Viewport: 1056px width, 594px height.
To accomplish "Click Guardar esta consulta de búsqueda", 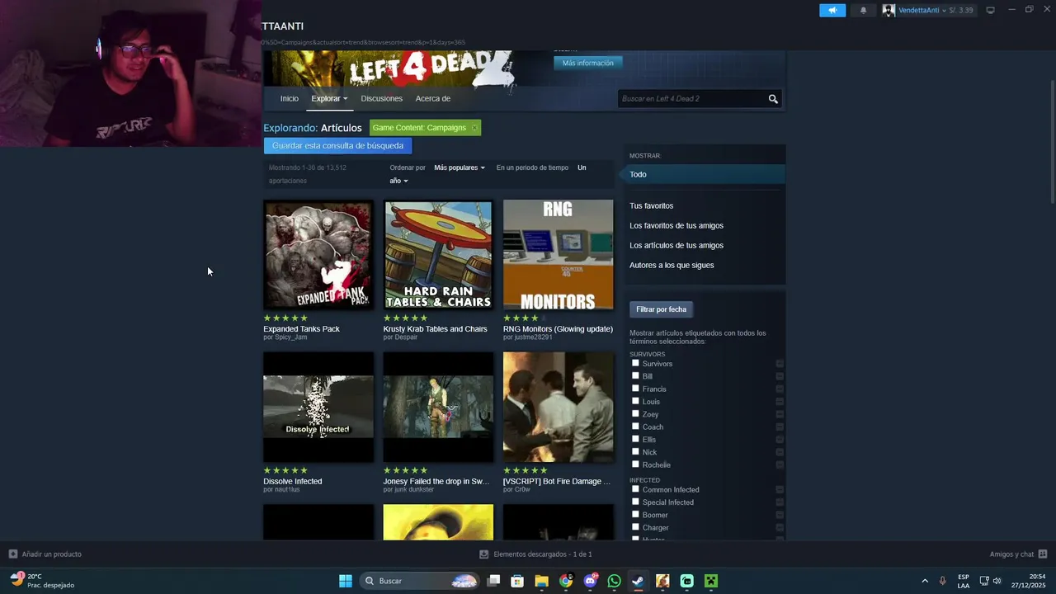I will coord(337,146).
